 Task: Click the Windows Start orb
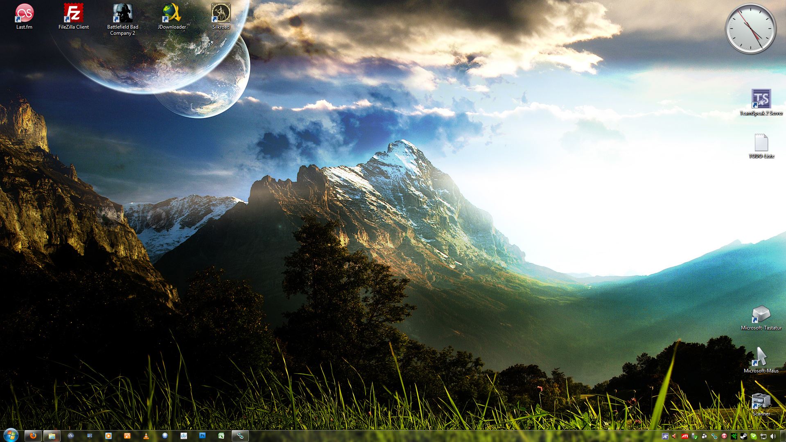[10, 436]
